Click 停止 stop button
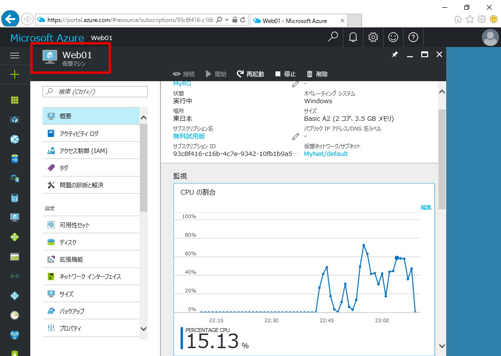The width and height of the screenshot is (501, 356). [x=286, y=74]
